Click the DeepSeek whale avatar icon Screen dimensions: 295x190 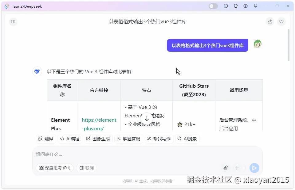point(37,71)
